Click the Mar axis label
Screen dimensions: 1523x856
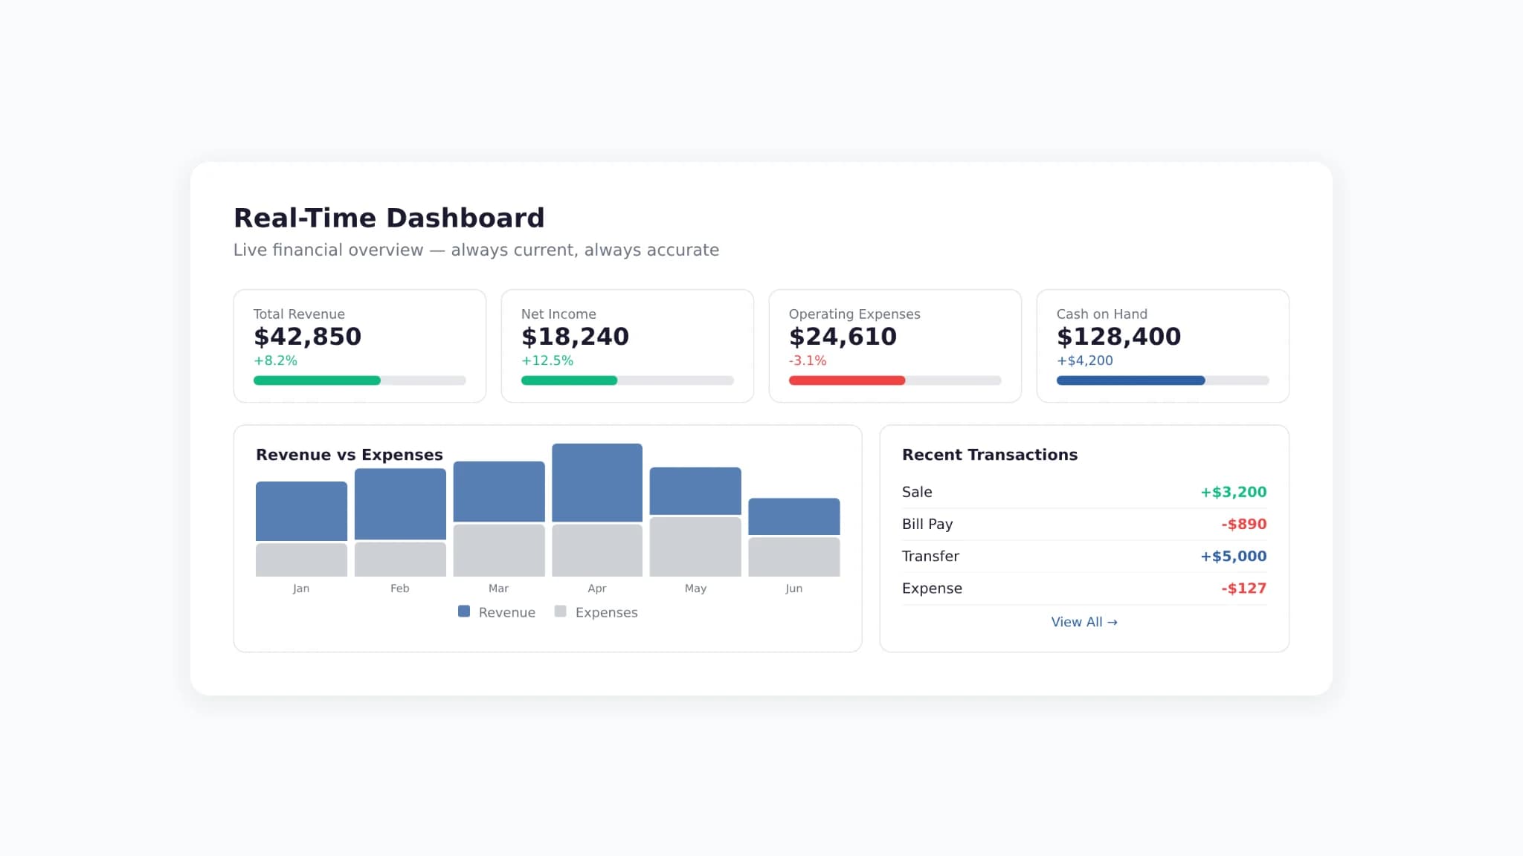coord(499,588)
